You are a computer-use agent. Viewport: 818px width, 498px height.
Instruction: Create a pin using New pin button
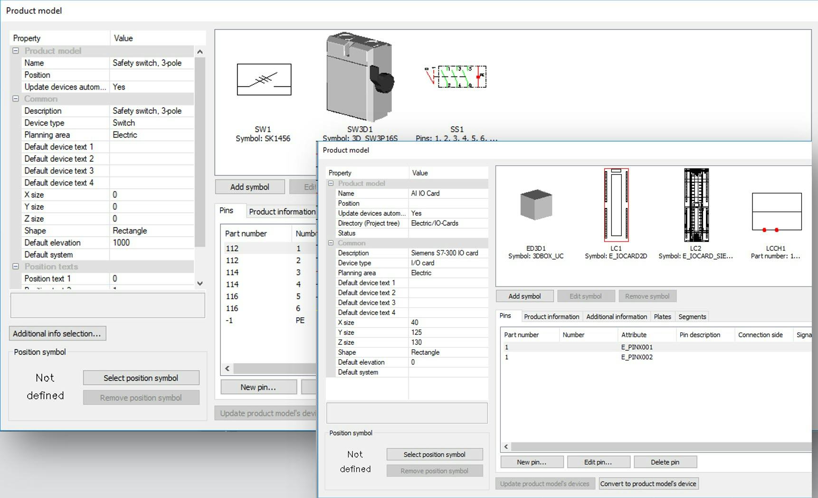pyautogui.click(x=531, y=461)
